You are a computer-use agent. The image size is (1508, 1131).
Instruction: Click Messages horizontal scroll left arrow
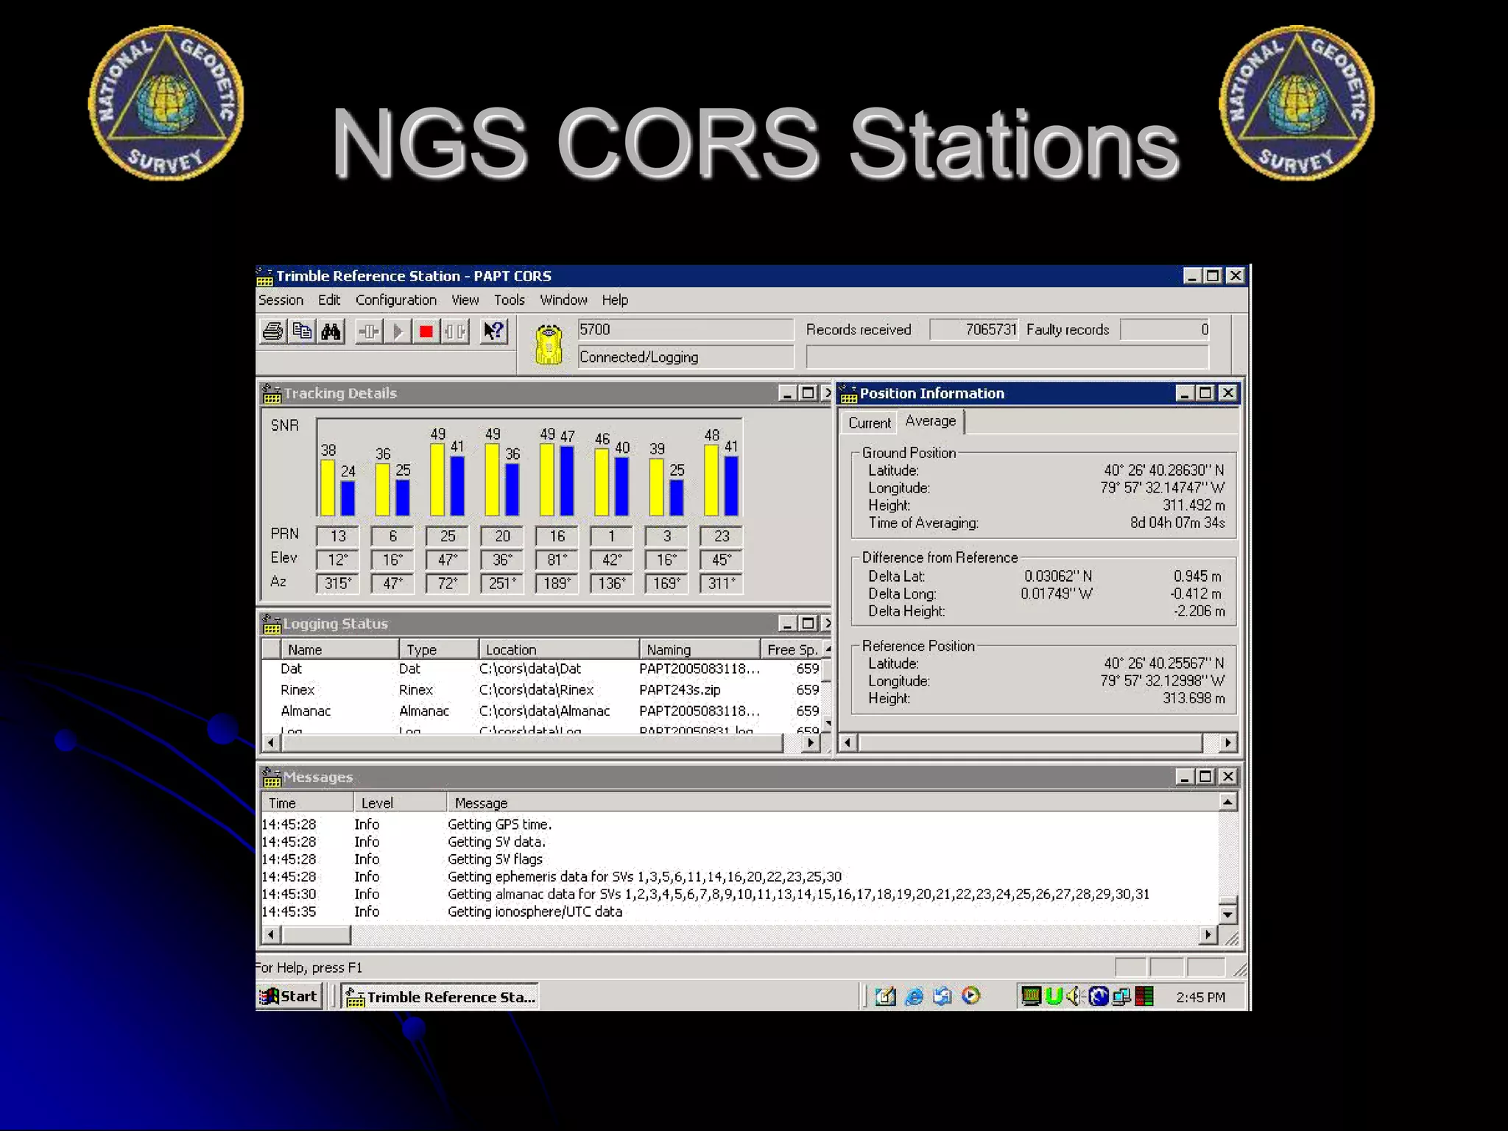coord(271,934)
